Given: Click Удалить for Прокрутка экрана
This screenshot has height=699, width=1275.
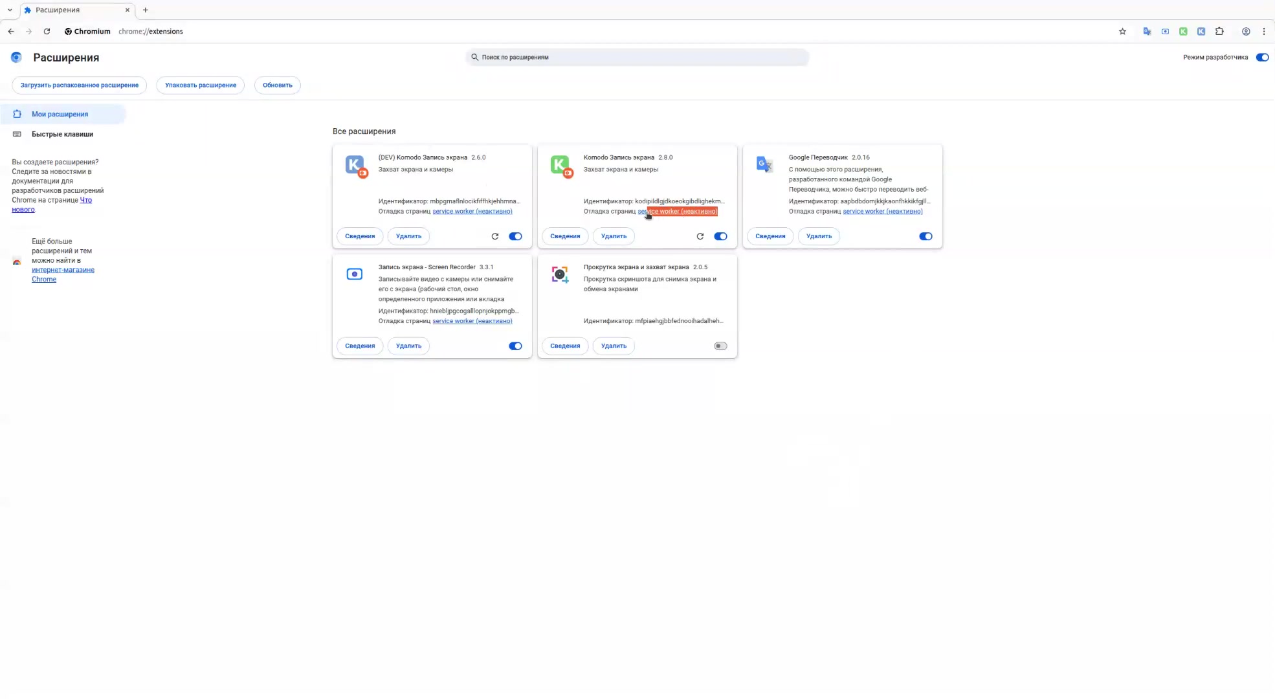Looking at the screenshot, I should [x=614, y=346].
